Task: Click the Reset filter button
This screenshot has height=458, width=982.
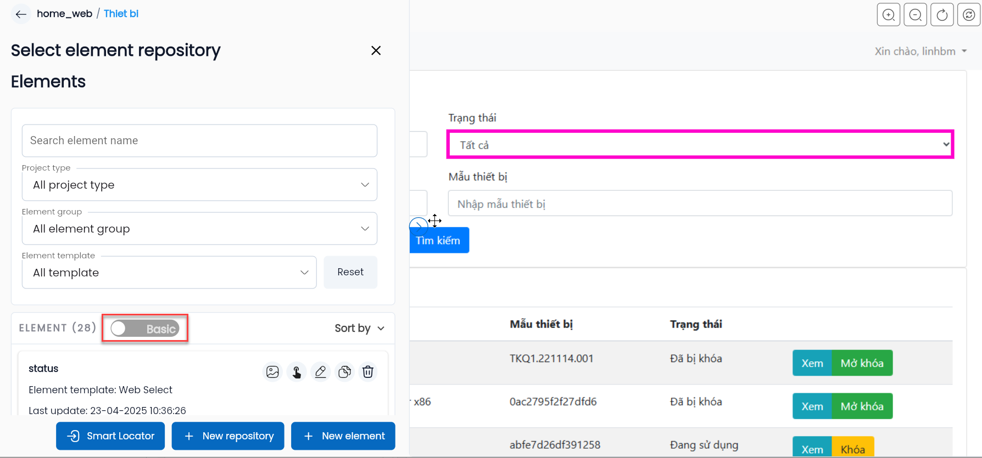Action: (350, 272)
